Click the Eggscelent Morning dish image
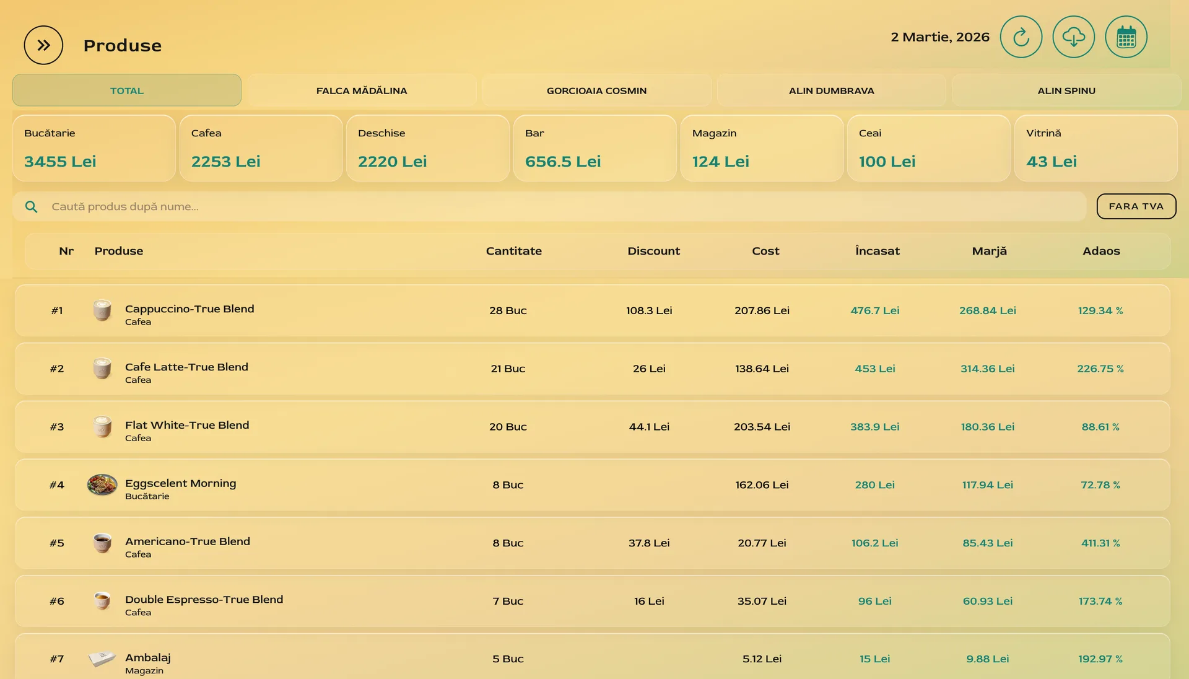The width and height of the screenshot is (1189, 679). click(102, 485)
